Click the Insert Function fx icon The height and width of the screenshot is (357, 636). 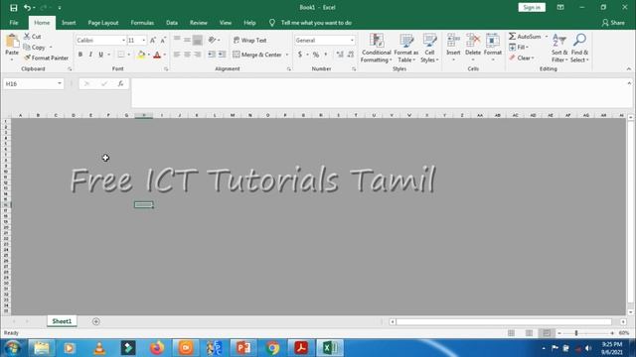[120, 83]
